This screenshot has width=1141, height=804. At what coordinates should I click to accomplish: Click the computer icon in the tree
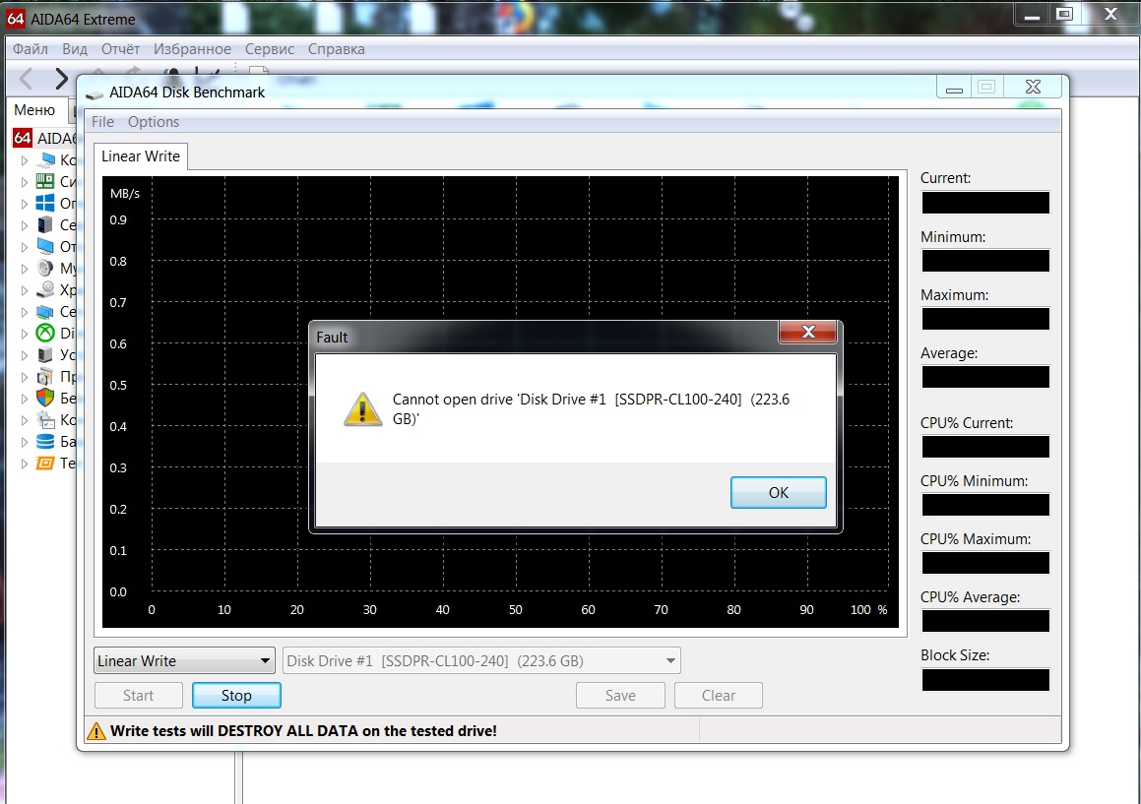(x=46, y=159)
